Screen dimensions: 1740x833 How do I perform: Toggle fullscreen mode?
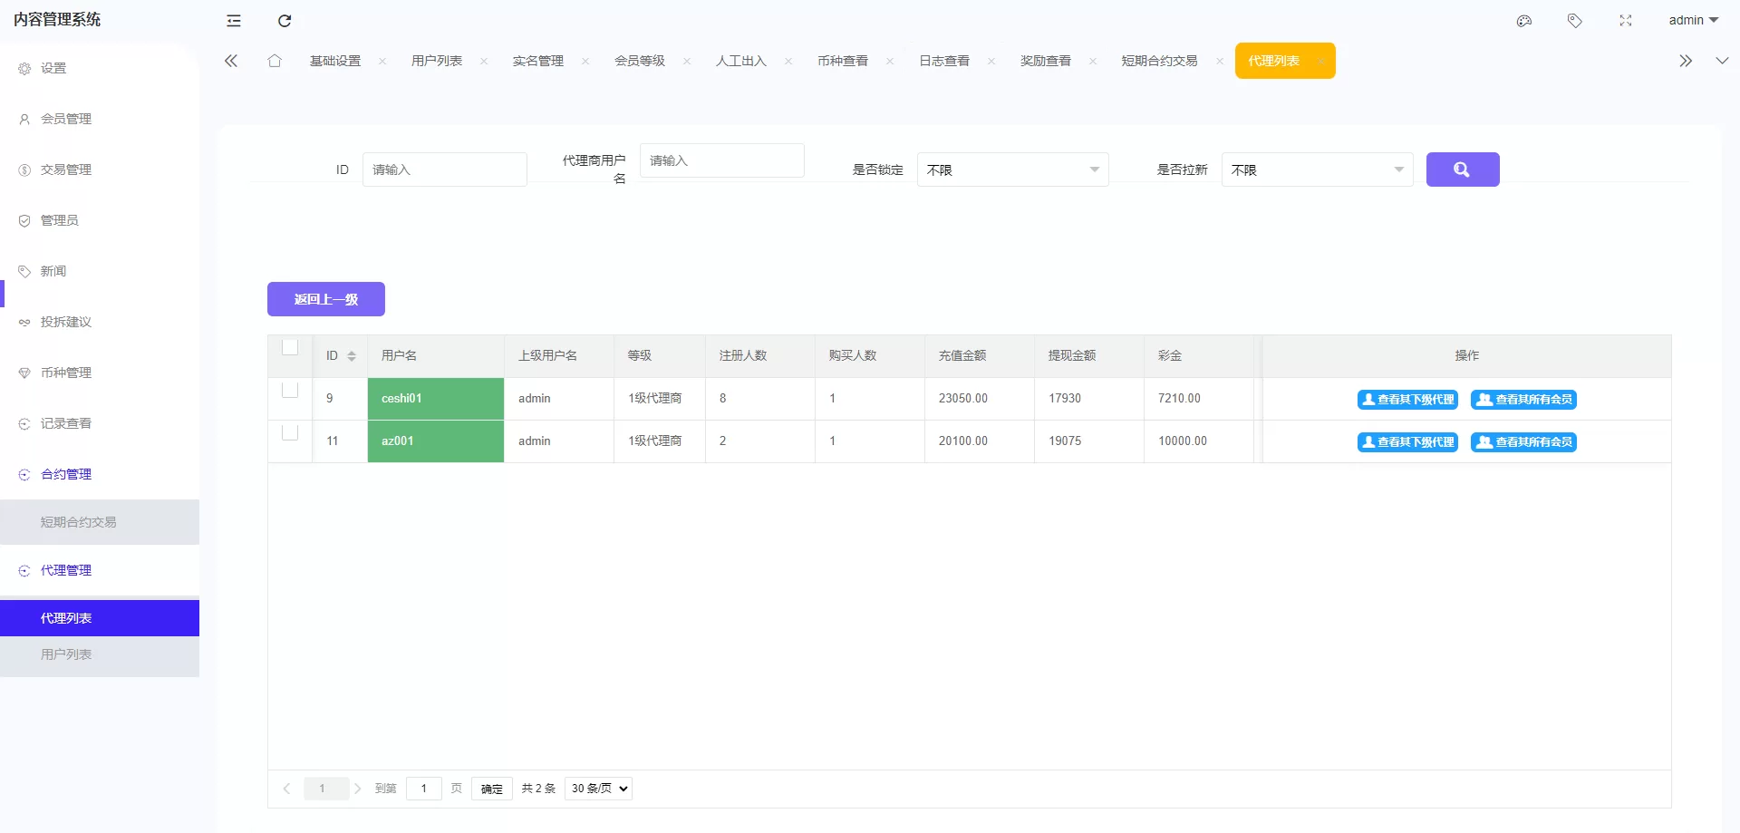[x=1626, y=20]
